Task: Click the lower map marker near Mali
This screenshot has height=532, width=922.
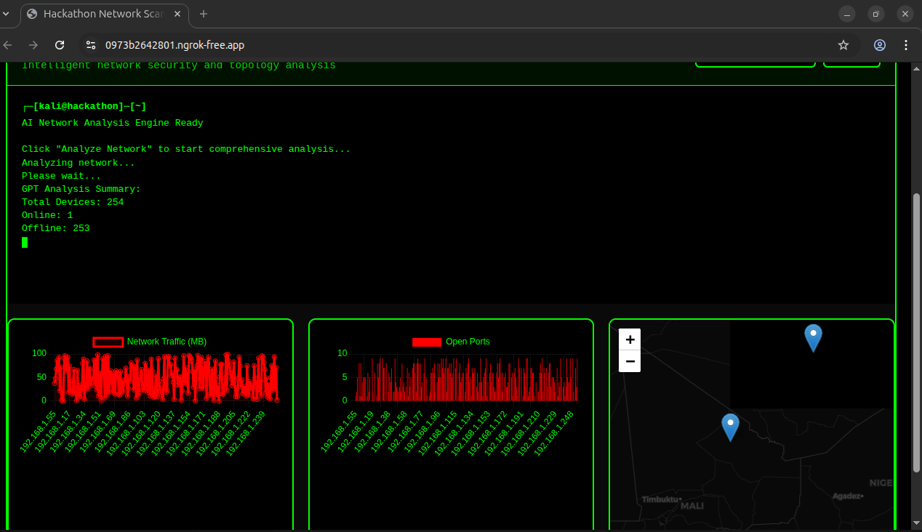Action: click(x=730, y=427)
